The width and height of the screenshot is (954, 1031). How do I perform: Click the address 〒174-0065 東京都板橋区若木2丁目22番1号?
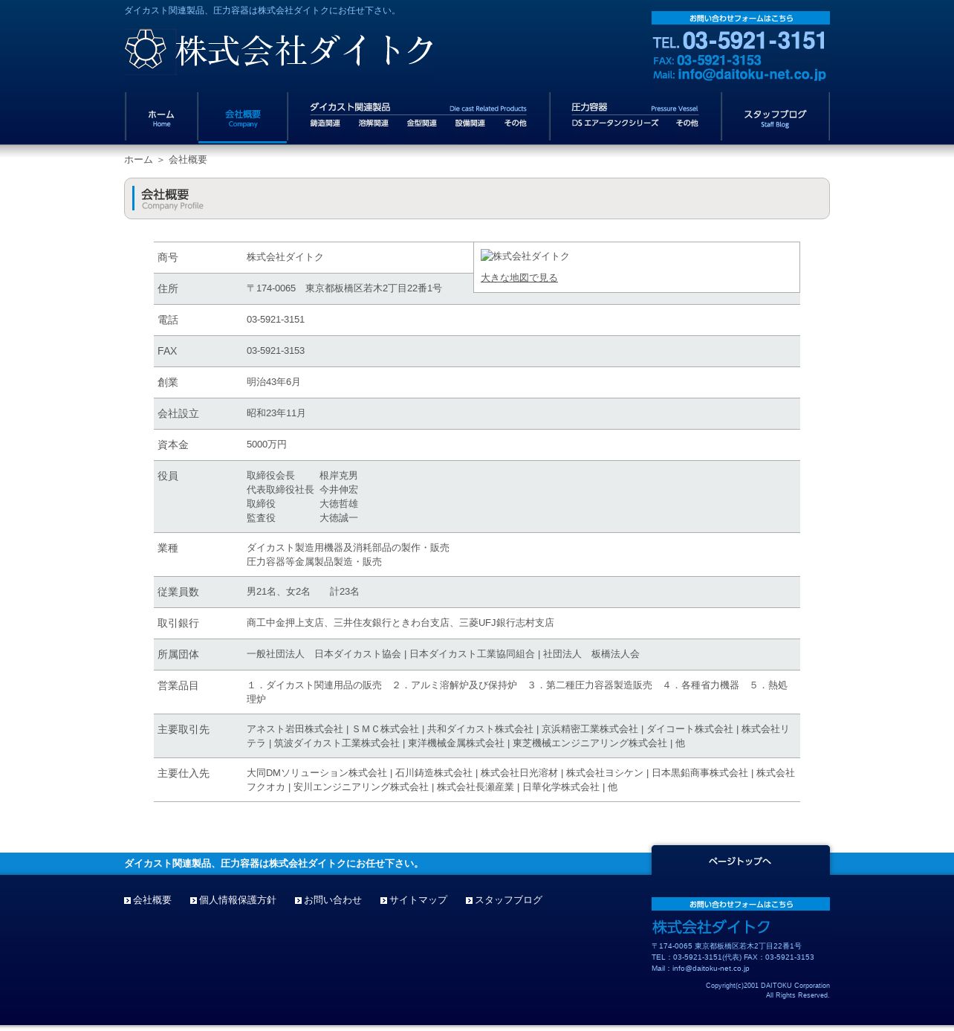(344, 288)
